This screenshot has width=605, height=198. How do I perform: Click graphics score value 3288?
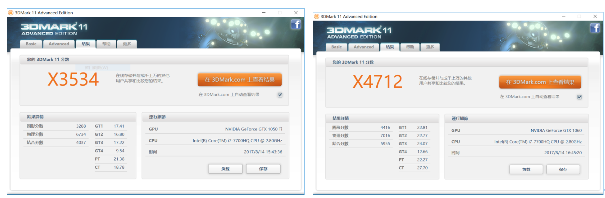81,126
